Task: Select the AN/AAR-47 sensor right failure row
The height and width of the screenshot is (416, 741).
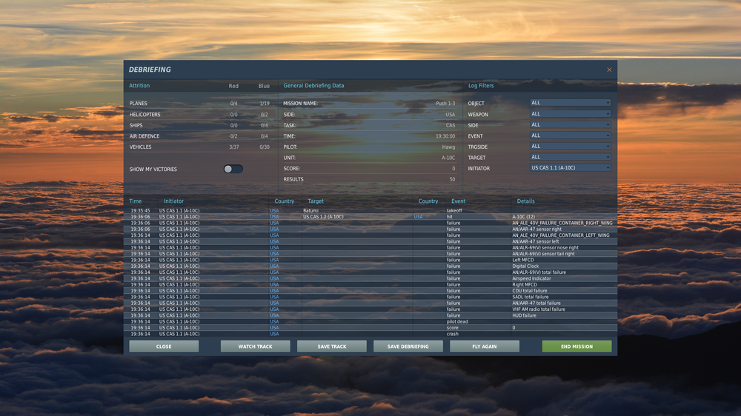Action: click(x=371, y=229)
